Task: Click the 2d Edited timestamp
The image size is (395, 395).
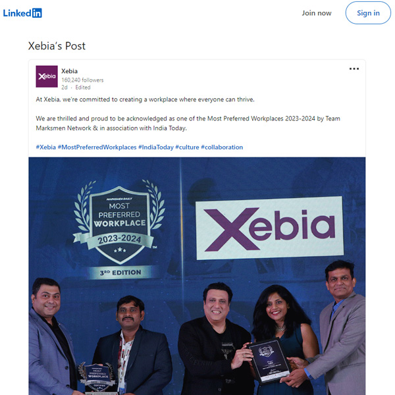Action: coord(76,88)
